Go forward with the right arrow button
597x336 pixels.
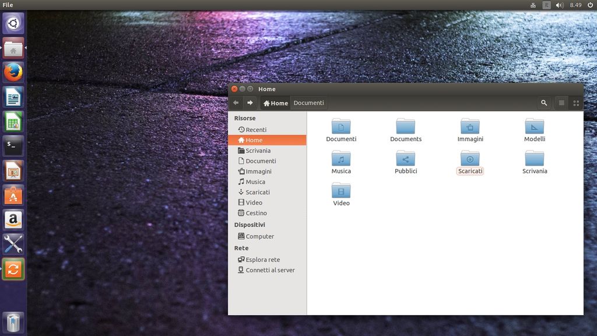pyautogui.click(x=250, y=103)
